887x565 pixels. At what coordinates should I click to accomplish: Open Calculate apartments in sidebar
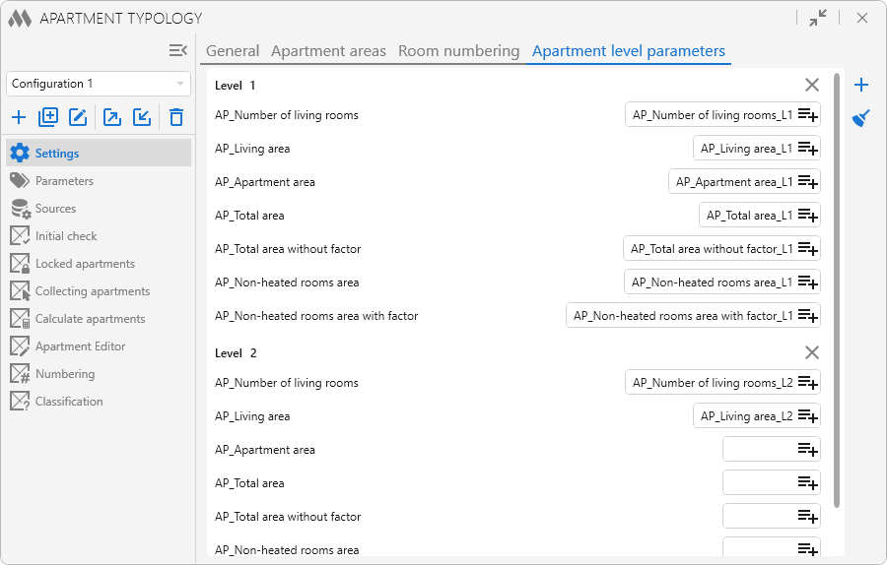[90, 319]
